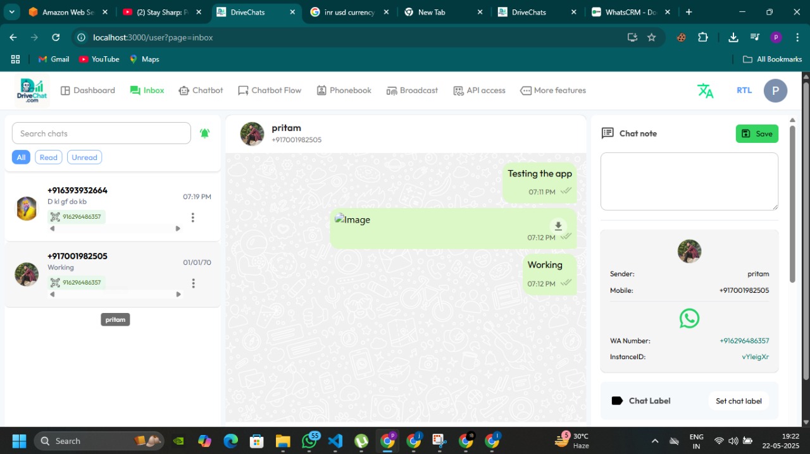Viewport: 810px width, 454px height.
Task: Click the DriveChat logo
Action: point(32,90)
